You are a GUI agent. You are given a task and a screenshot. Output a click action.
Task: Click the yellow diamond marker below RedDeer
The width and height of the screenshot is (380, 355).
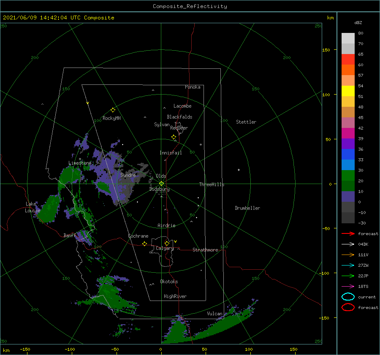174,137
